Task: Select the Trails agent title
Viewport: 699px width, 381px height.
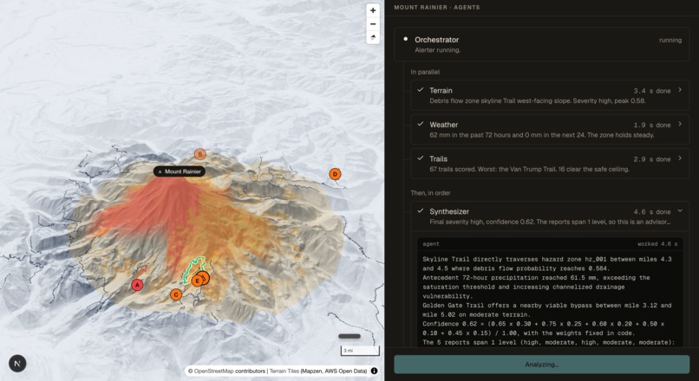Action: coord(438,159)
